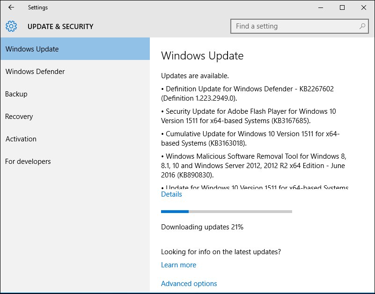Click the Malicious Software Removal Tool entry
The image size is (375, 294).
(x=253, y=166)
